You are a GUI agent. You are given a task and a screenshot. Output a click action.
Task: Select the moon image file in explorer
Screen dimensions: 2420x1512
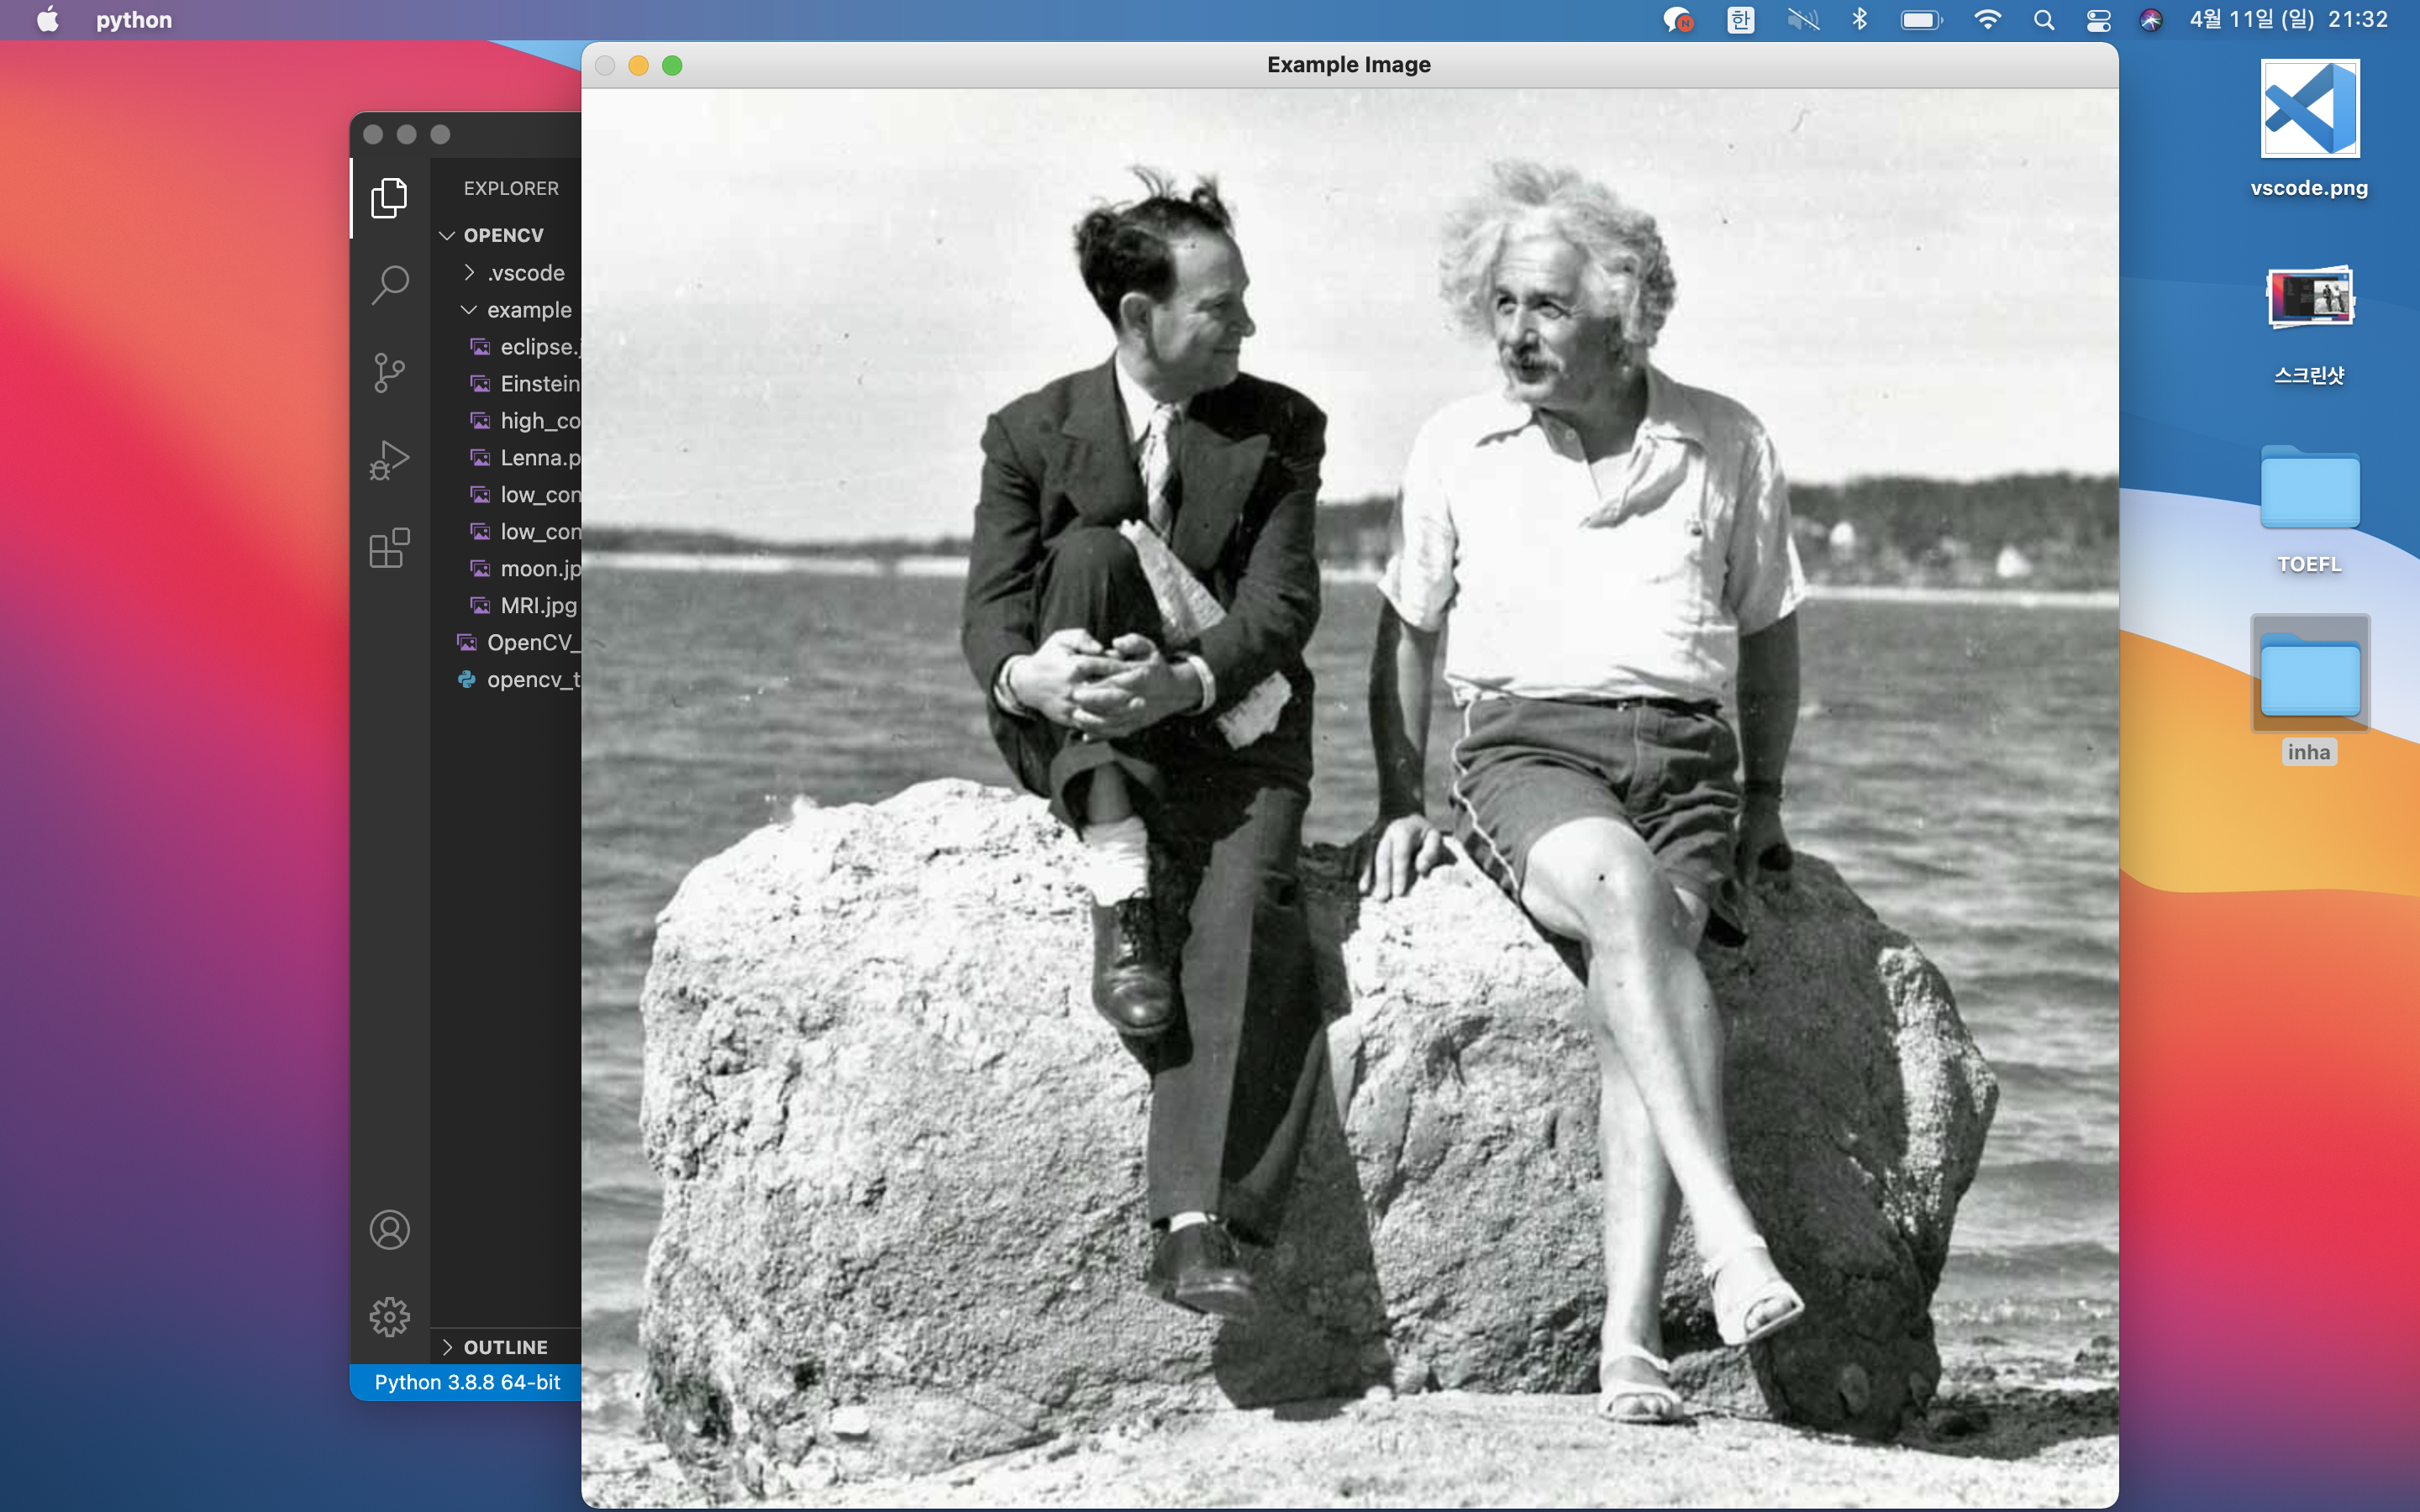pyautogui.click(x=539, y=568)
